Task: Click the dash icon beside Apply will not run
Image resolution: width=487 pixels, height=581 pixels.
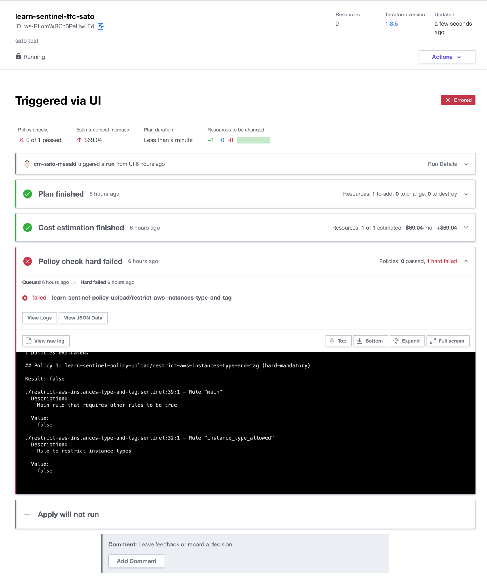Action: click(27, 514)
